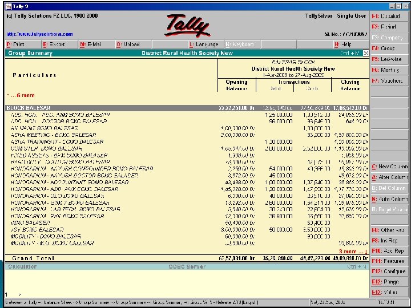411x308 pixels.
Task: Choose the E-Mail toolbar button
Action: coord(96,44)
